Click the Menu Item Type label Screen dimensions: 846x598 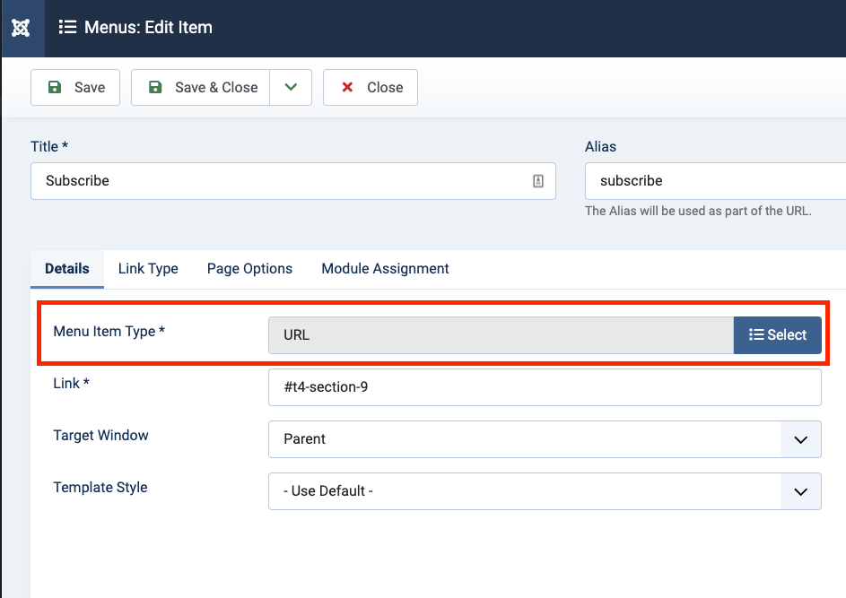[109, 332]
